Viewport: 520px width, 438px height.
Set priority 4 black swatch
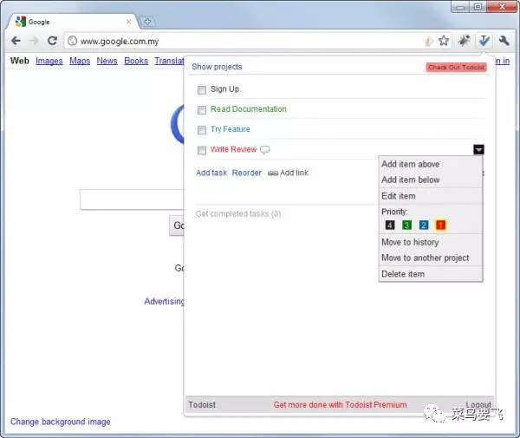tap(390, 226)
